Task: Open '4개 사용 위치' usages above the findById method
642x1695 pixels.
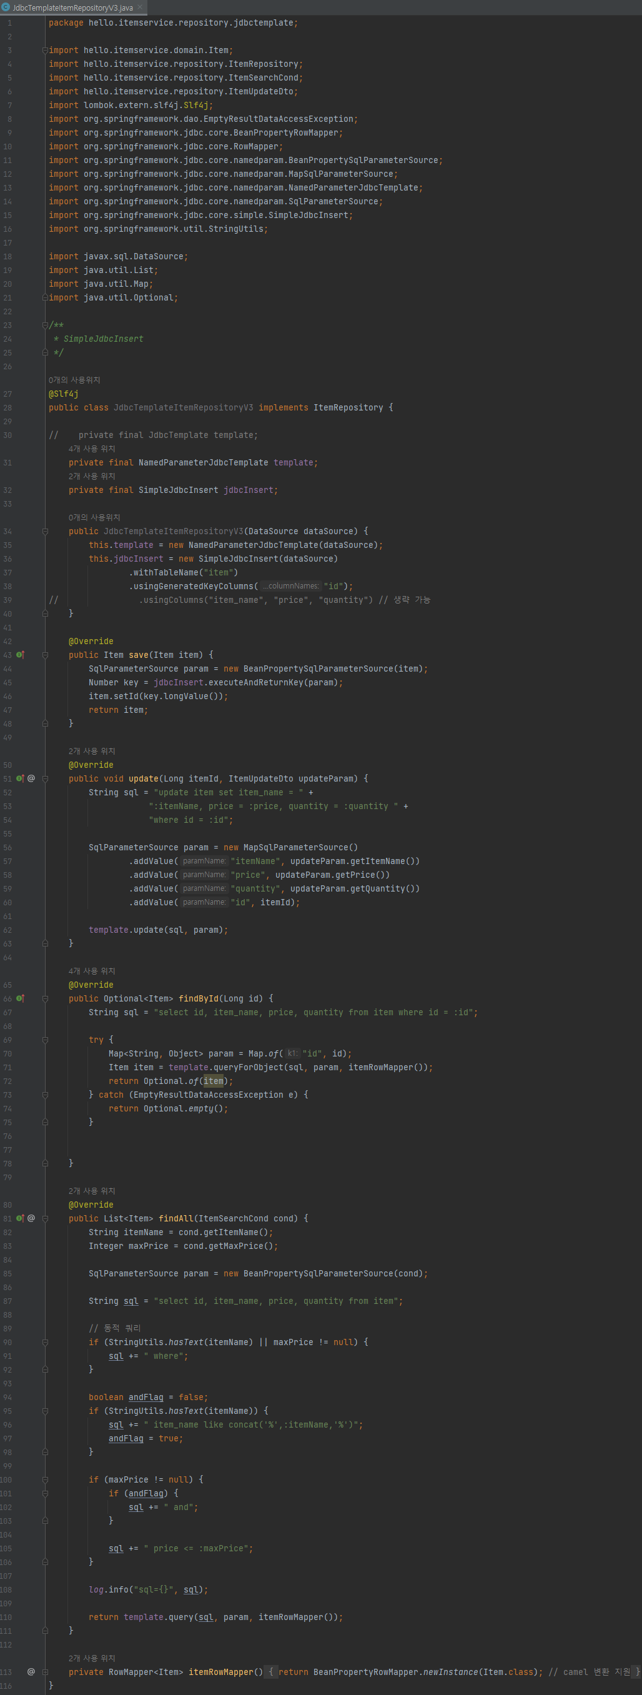Action: point(92,970)
